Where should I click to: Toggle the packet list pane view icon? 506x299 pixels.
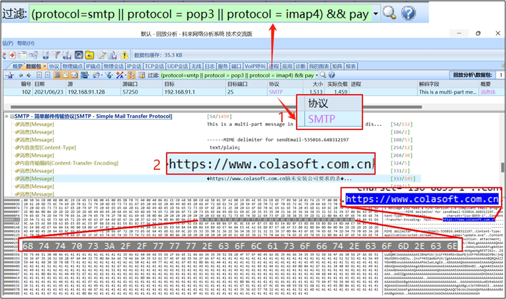pyautogui.click(x=57, y=75)
